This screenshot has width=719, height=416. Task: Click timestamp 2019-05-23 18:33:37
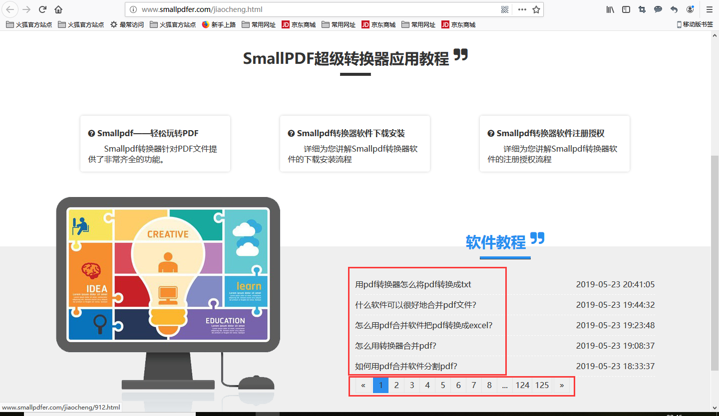(x=615, y=366)
